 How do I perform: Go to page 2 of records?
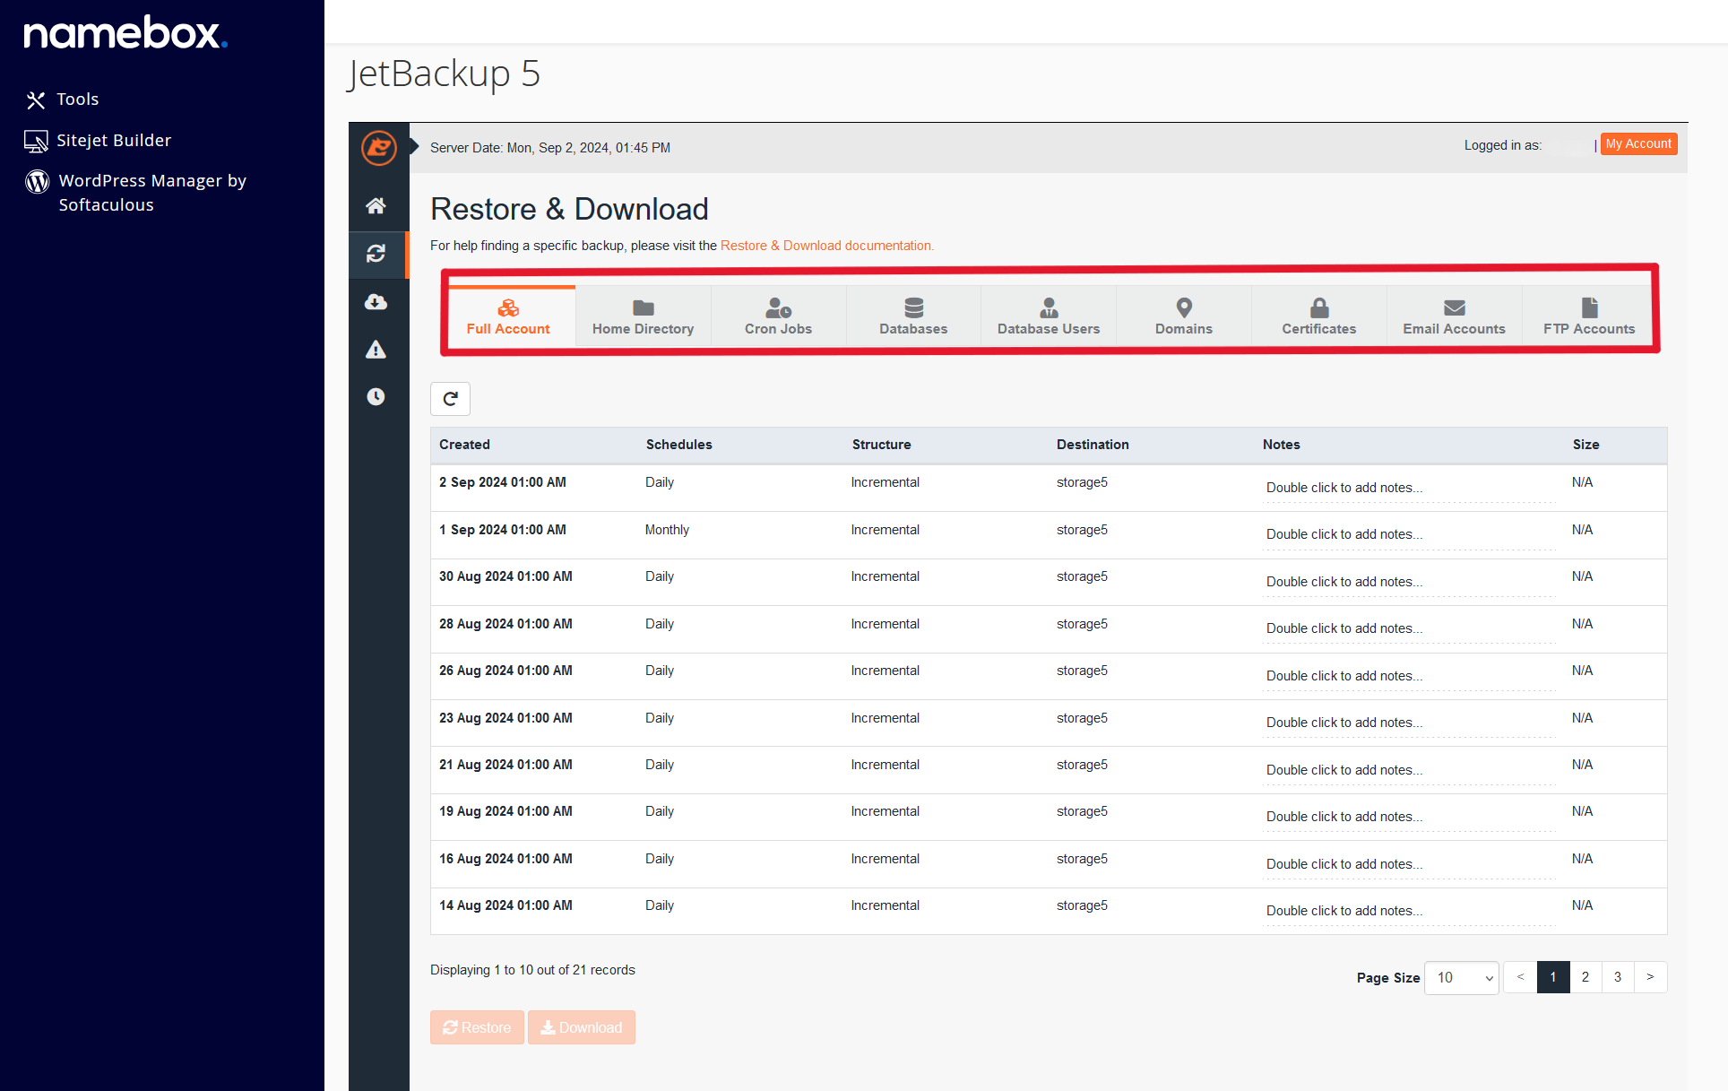coord(1585,977)
